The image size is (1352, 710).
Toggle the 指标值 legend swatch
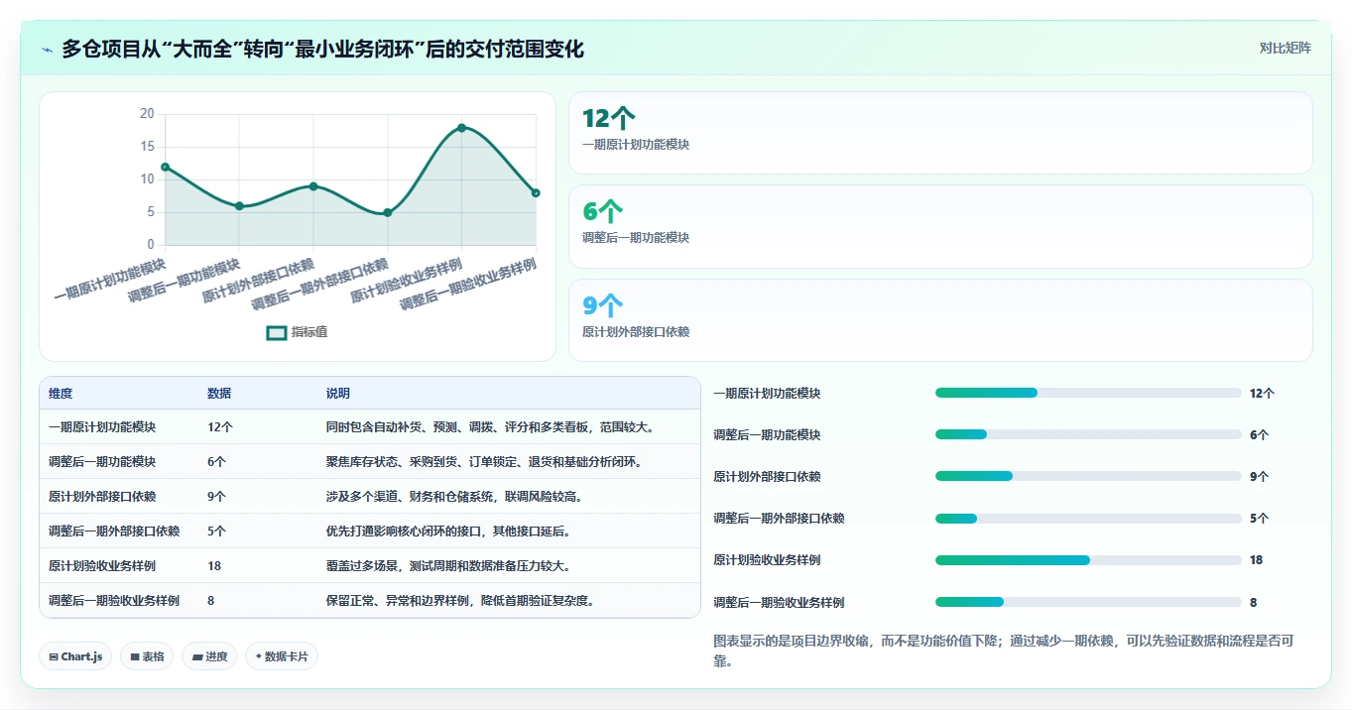coord(277,332)
